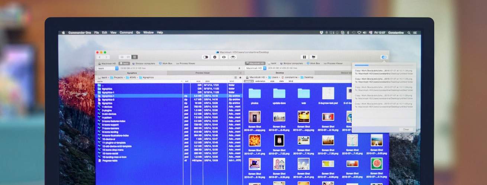This screenshot has height=185, width=487.
Task: Click the star favorites icon in left panel
Action: 240,77
